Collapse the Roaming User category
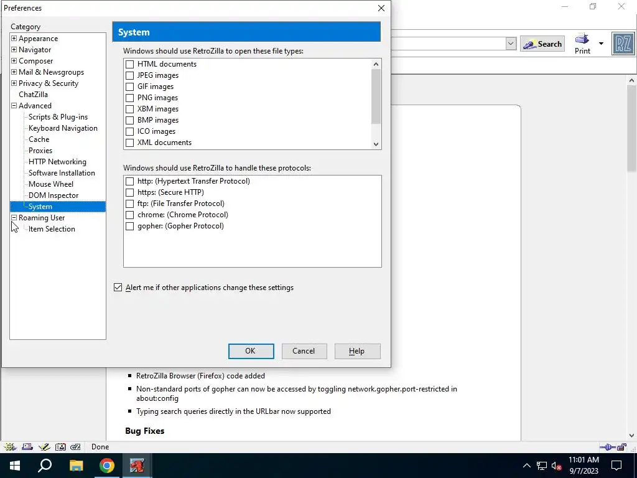The width and height of the screenshot is (637, 478). click(14, 217)
